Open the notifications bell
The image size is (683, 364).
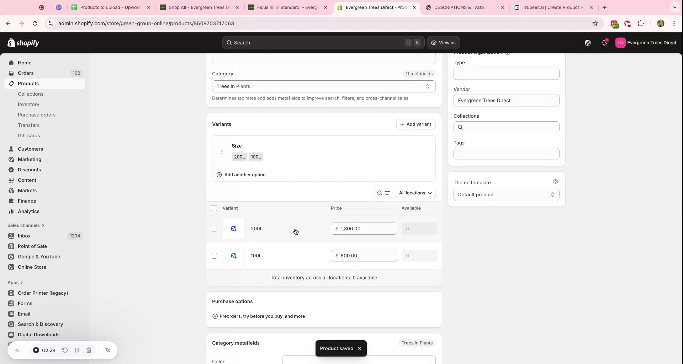(604, 43)
